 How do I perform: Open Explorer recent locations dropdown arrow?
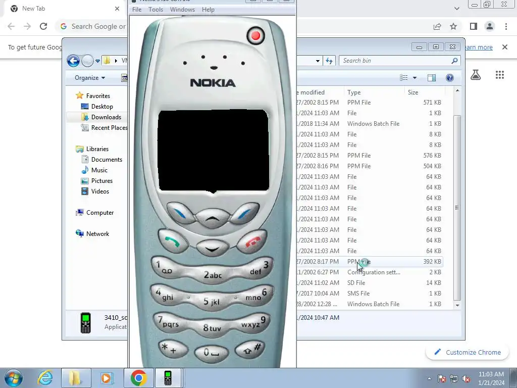coord(97,61)
